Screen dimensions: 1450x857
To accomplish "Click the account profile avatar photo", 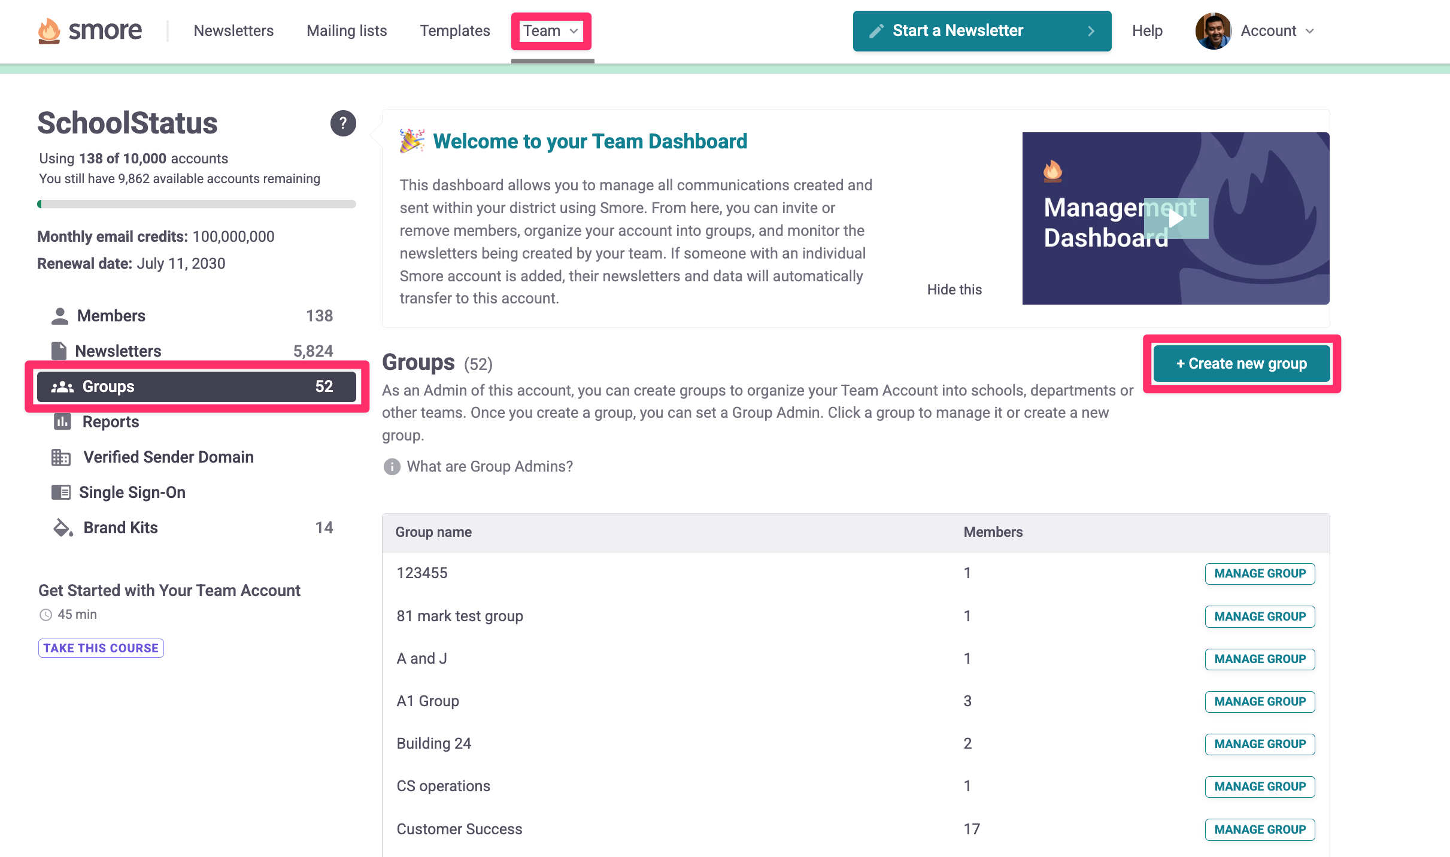I will pyautogui.click(x=1213, y=31).
